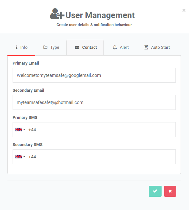The width and height of the screenshot is (189, 210).
Task: Click the UK flag in Primary SMS
Action: point(19,130)
